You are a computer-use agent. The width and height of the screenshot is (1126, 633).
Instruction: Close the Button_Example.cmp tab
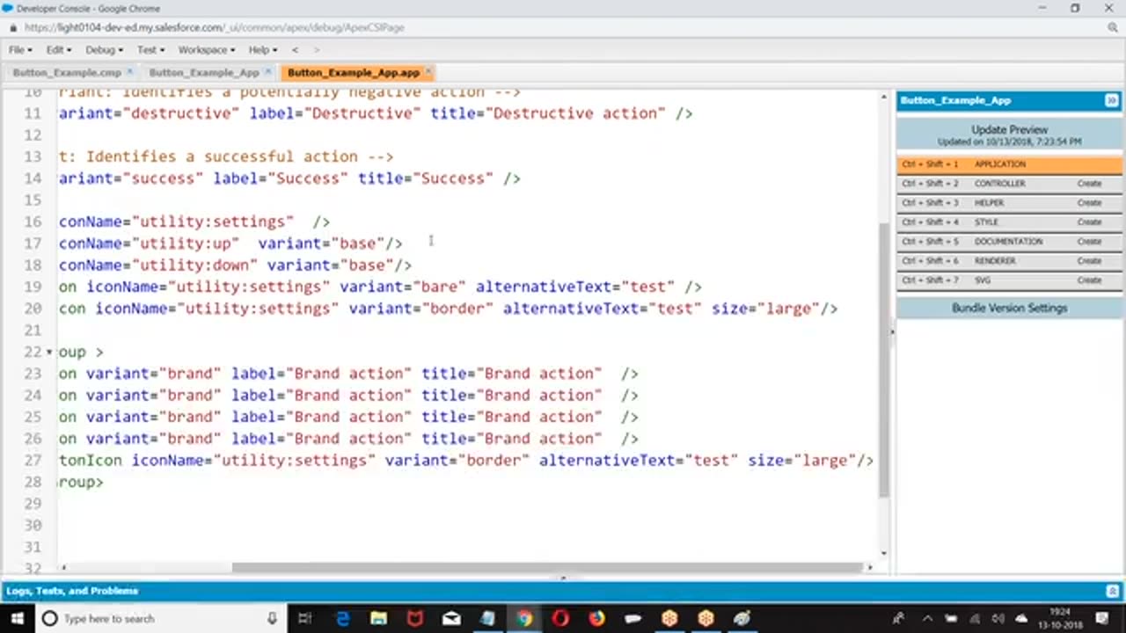coord(130,72)
